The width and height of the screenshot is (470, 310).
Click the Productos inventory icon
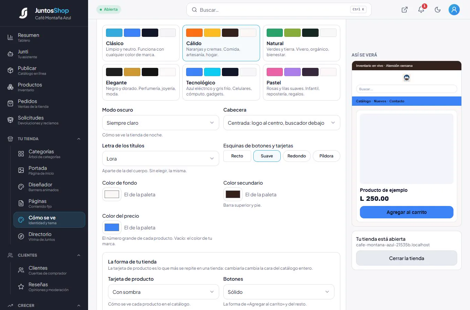[x=10, y=87]
